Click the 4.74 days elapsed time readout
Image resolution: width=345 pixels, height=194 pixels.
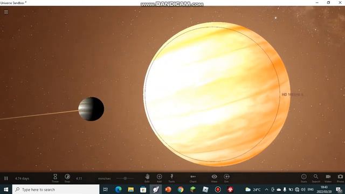point(22,178)
